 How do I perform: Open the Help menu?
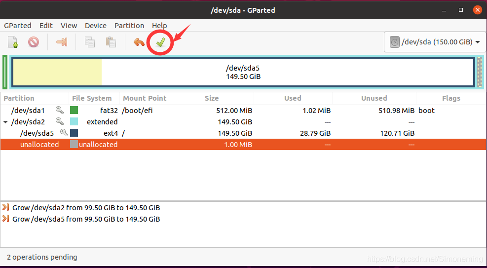tap(159, 26)
